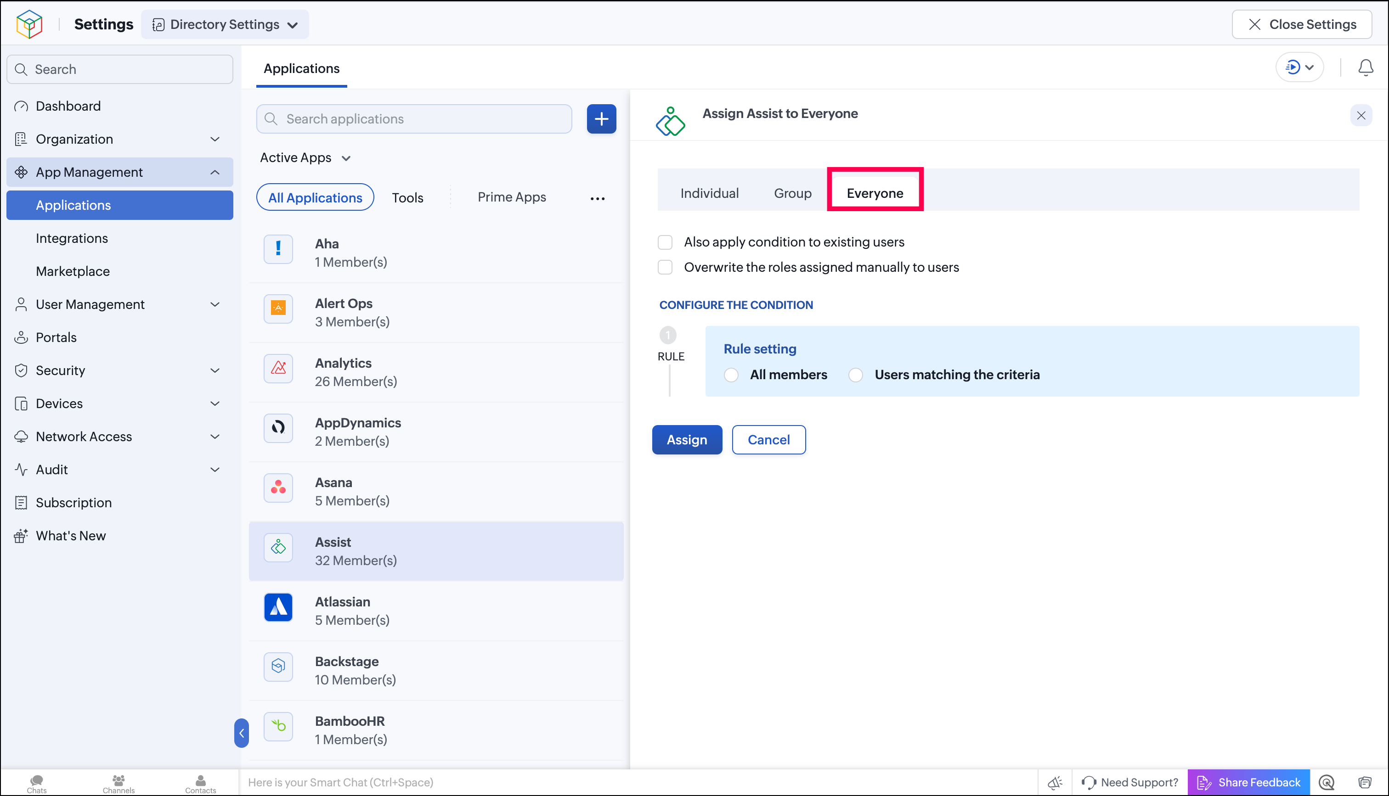Screen dimensions: 1389x796
Task: Click the Smart Chat input bar
Action: click(x=638, y=782)
